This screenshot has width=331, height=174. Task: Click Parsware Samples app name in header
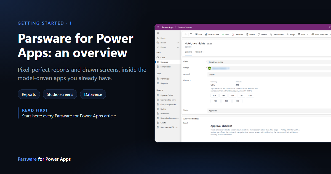pos(185,27)
